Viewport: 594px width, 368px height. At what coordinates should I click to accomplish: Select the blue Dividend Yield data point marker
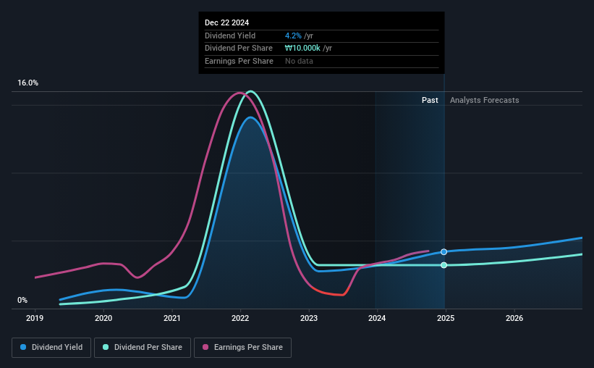(444, 252)
